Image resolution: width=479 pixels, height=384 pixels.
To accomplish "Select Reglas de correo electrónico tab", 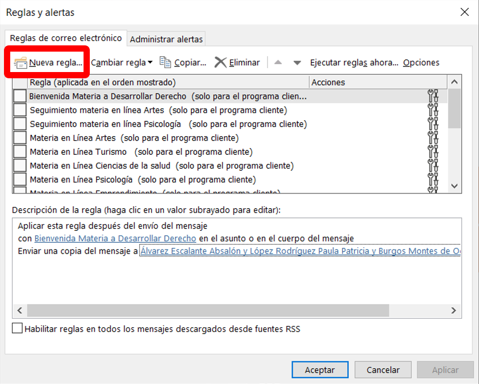I will click(x=66, y=38).
